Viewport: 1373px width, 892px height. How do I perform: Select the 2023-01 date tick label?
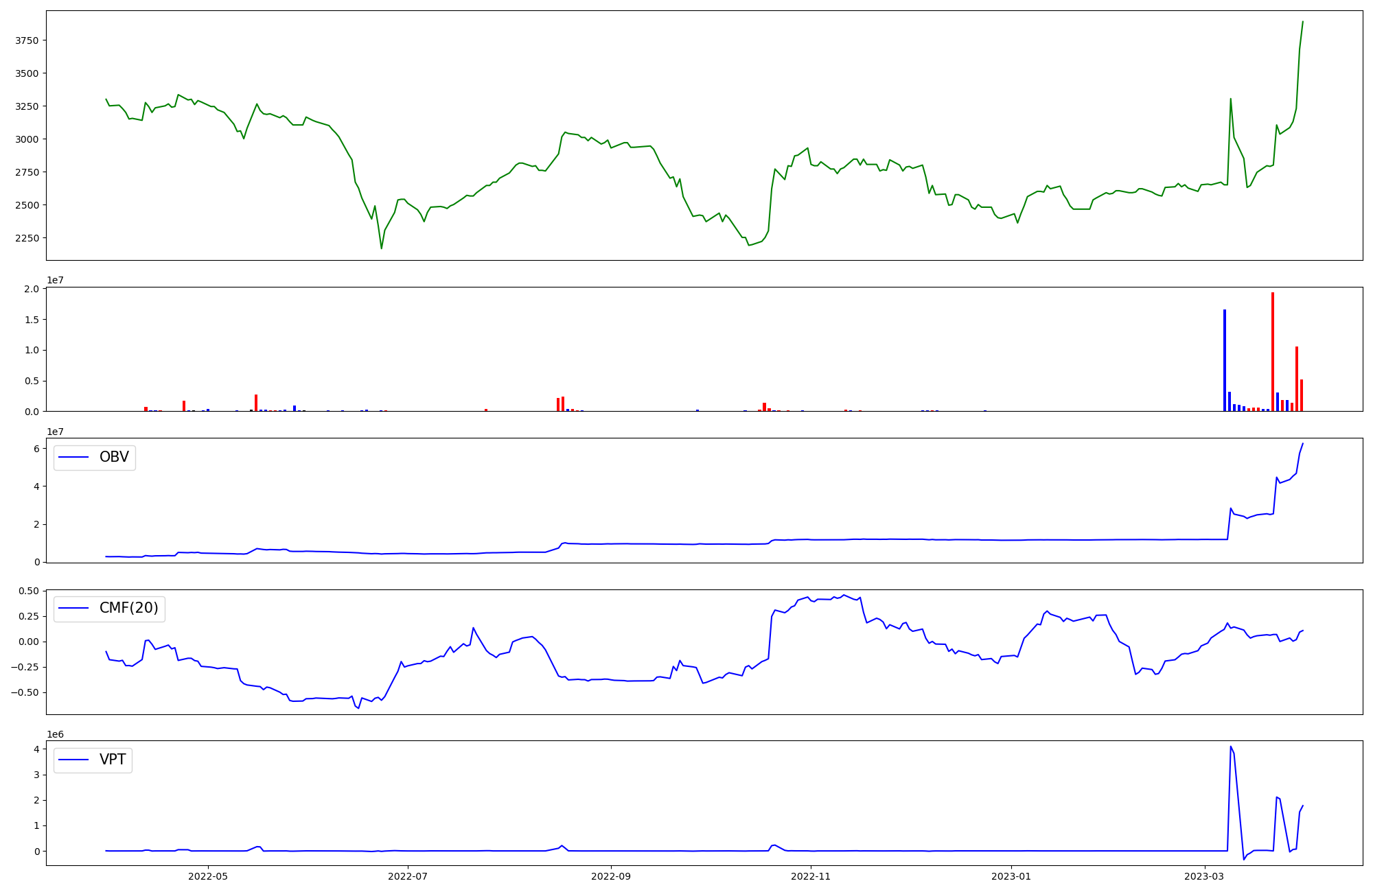point(1011,876)
